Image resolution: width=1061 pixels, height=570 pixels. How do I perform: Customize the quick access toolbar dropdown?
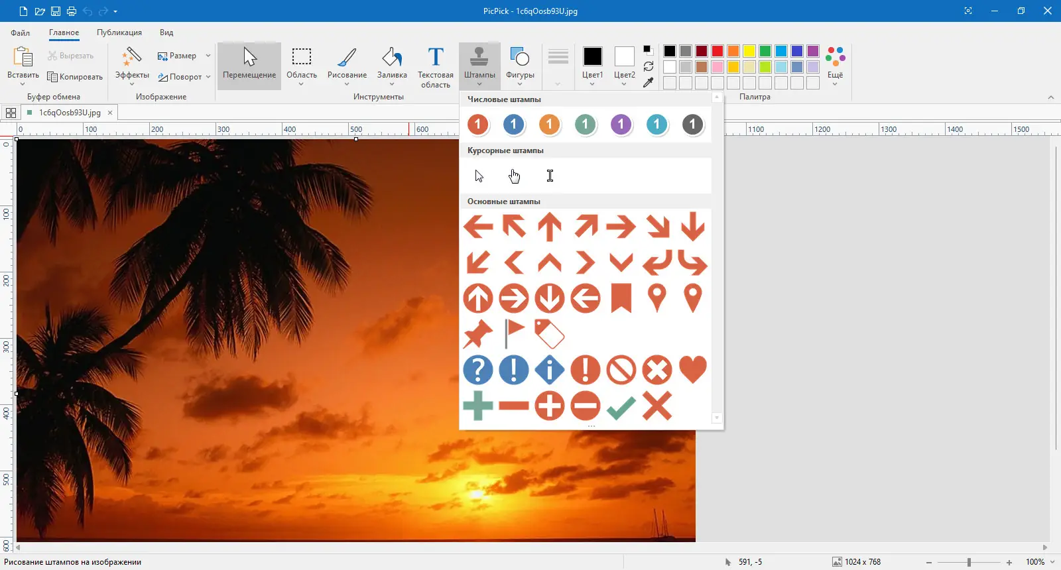click(115, 11)
